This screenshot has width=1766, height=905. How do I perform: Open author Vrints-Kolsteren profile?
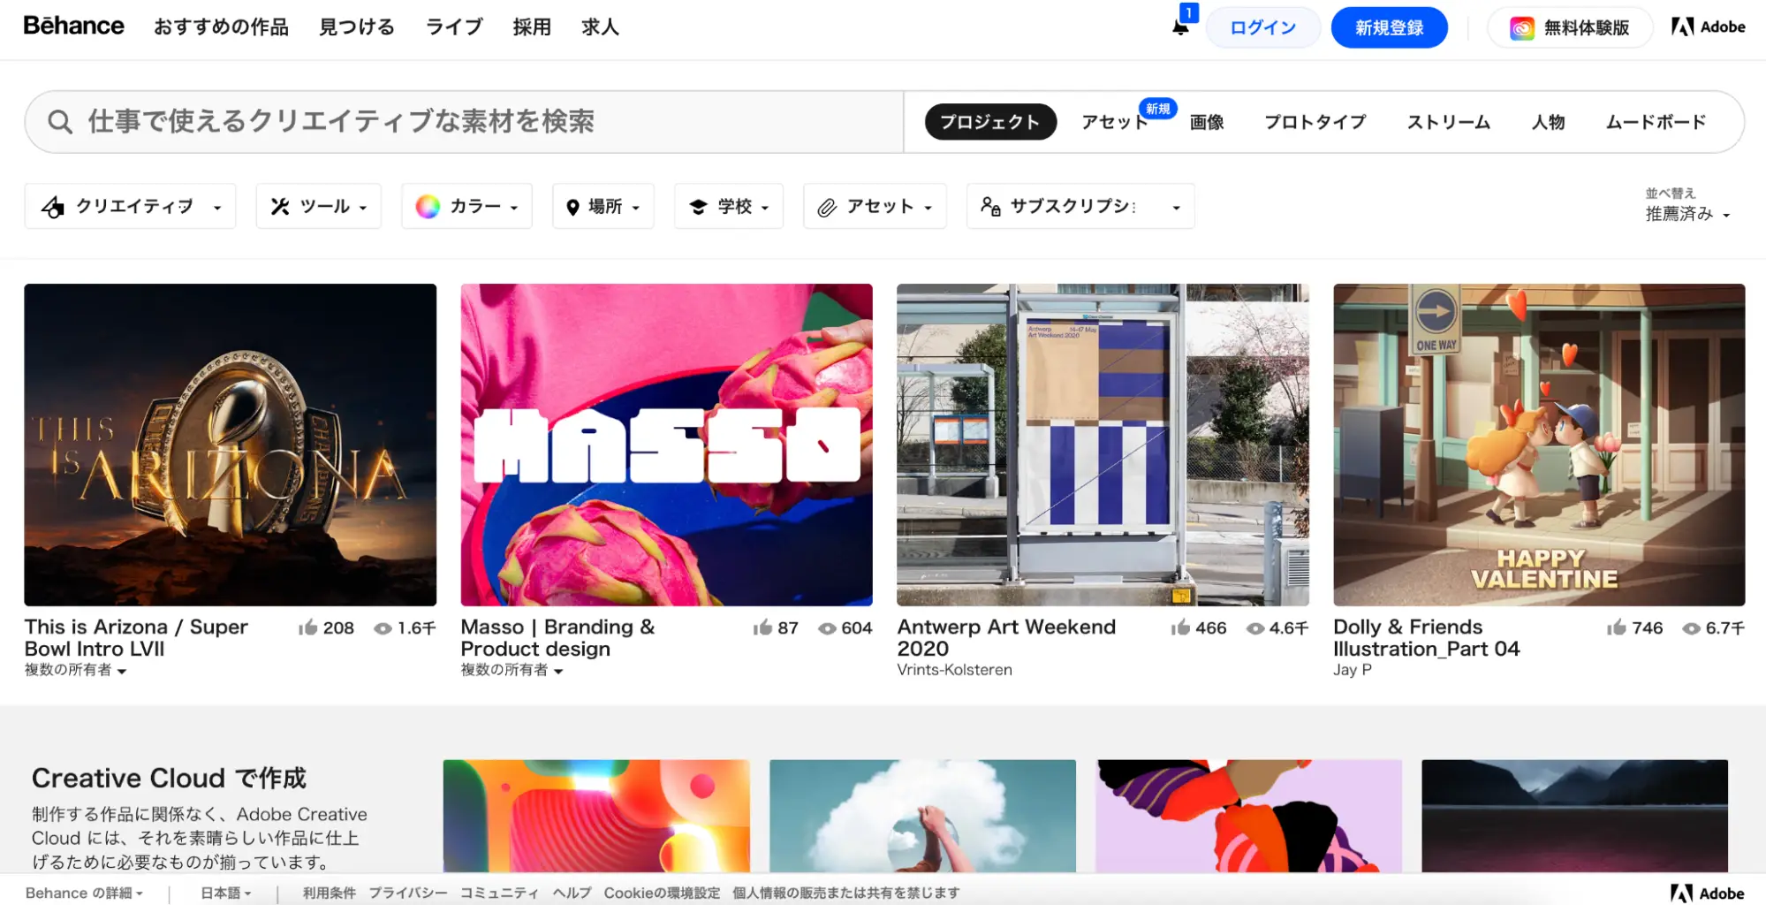(x=954, y=670)
